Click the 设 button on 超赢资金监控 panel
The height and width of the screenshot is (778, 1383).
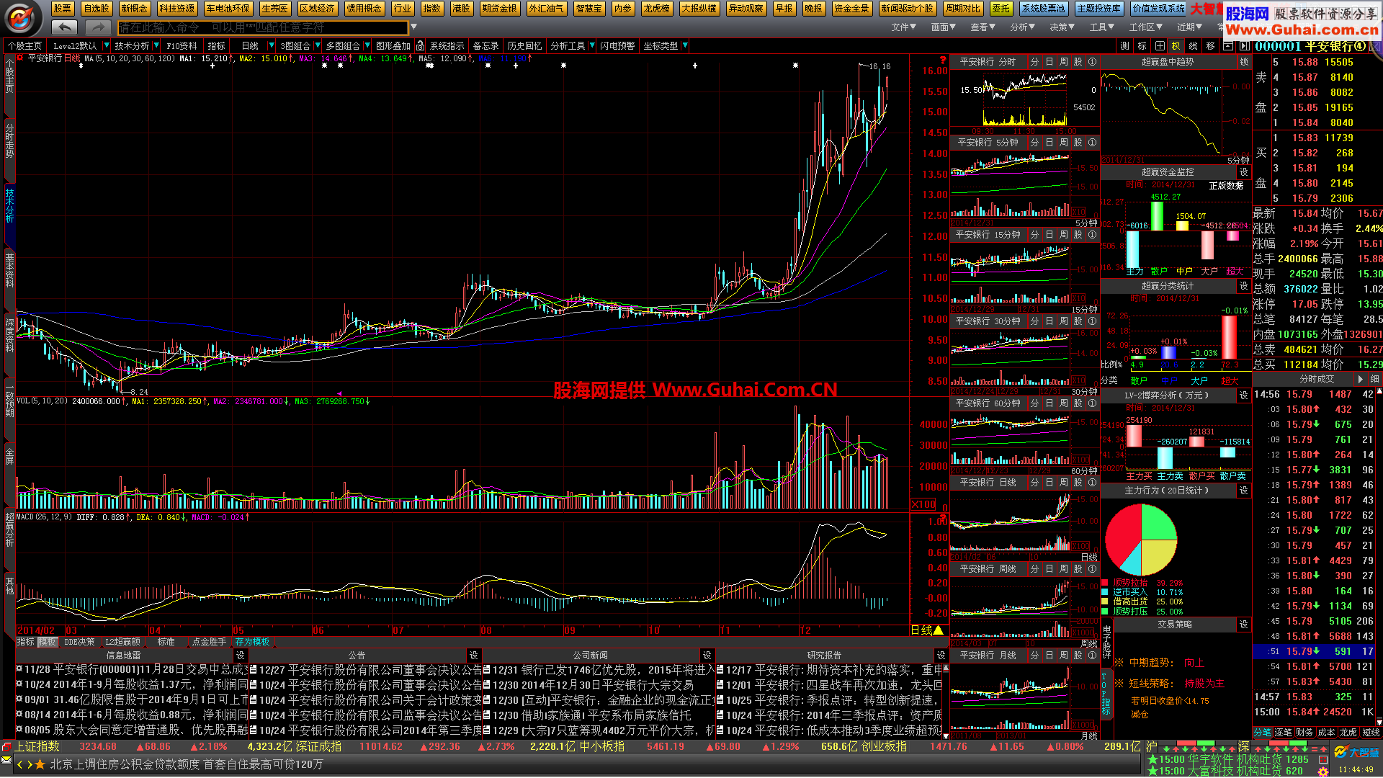1244,172
